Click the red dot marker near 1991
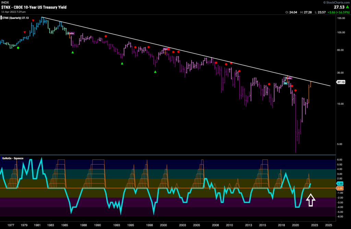 [106, 36]
